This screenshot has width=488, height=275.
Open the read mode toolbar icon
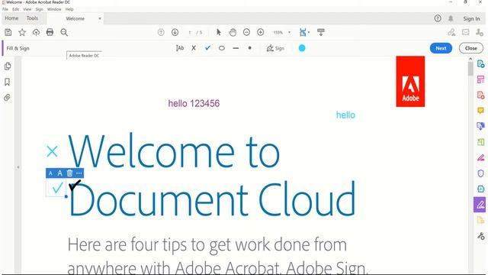321,32
